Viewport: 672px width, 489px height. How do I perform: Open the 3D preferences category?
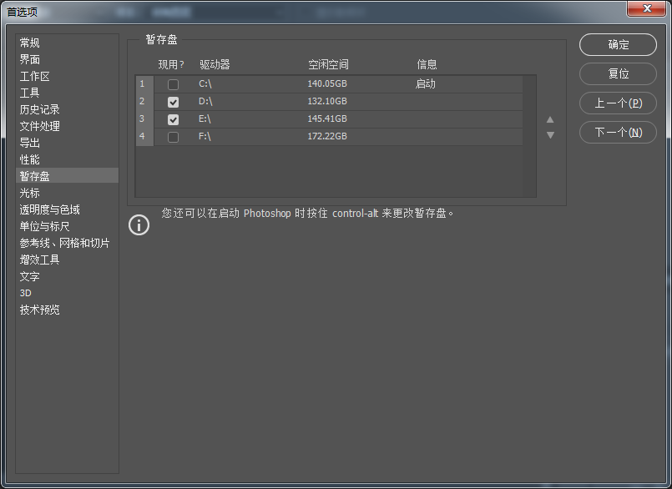tap(68, 293)
